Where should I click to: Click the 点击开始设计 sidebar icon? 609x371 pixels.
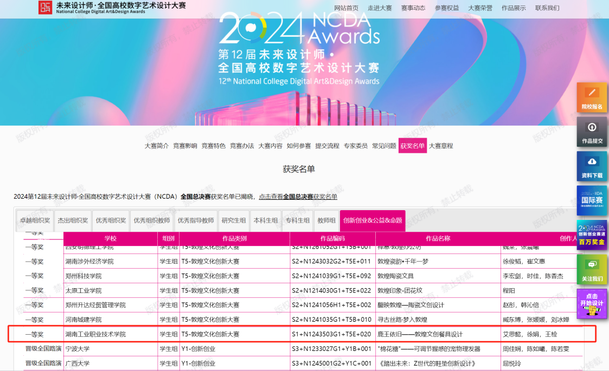point(592,303)
